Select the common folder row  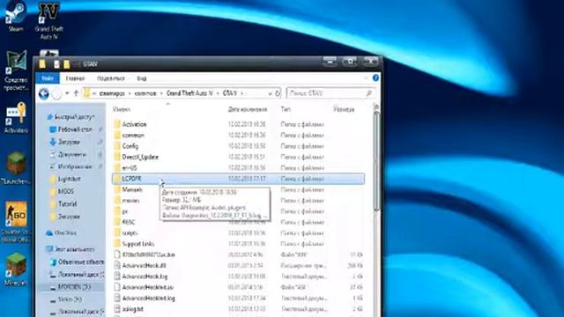[238, 136]
